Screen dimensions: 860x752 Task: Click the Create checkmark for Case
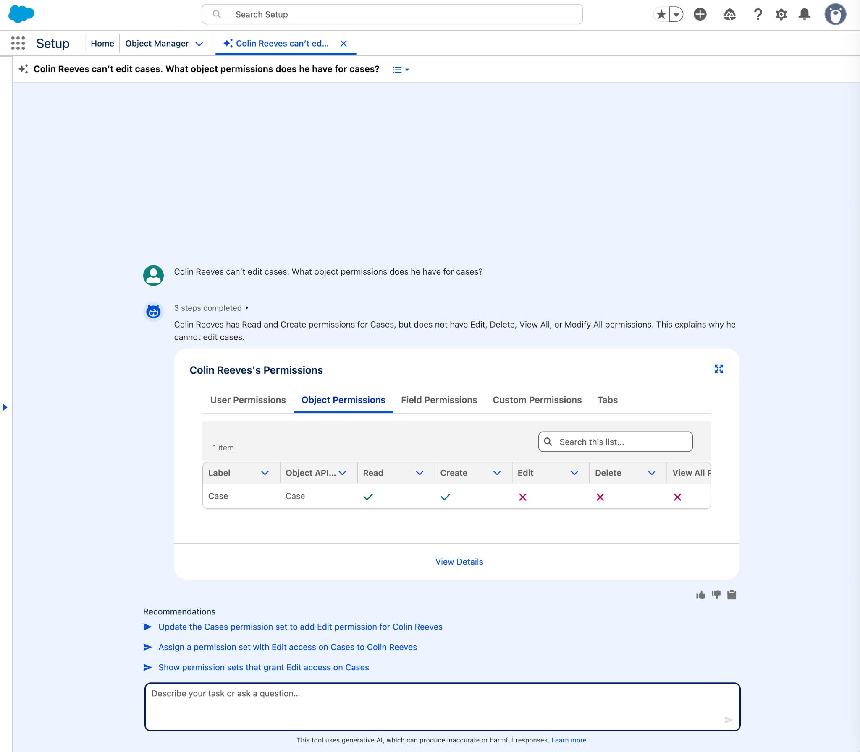tap(446, 497)
